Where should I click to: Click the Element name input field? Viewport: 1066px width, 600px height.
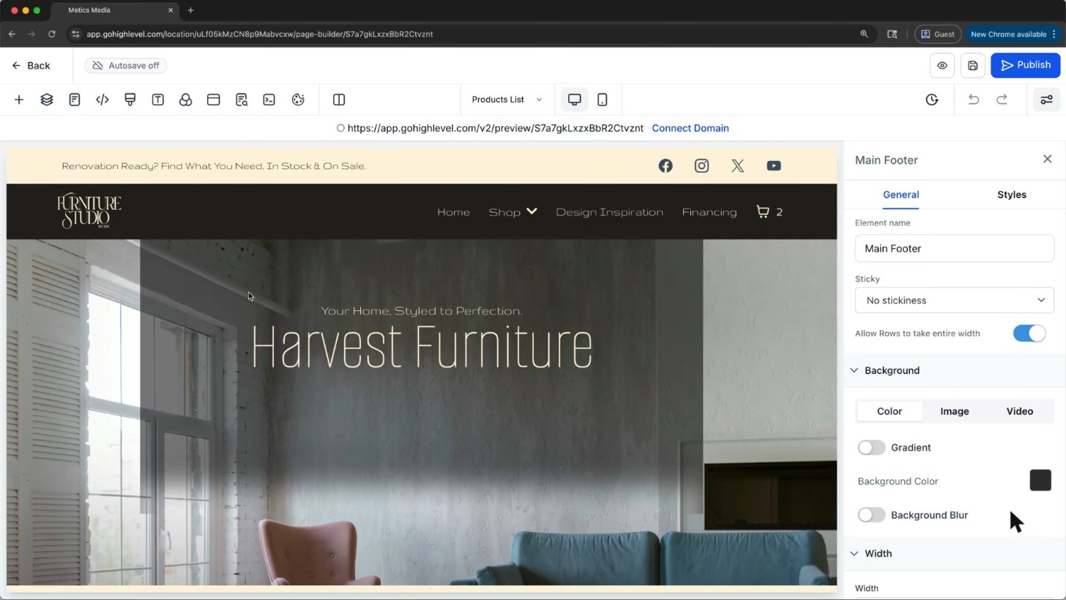click(x=955, y=248)
